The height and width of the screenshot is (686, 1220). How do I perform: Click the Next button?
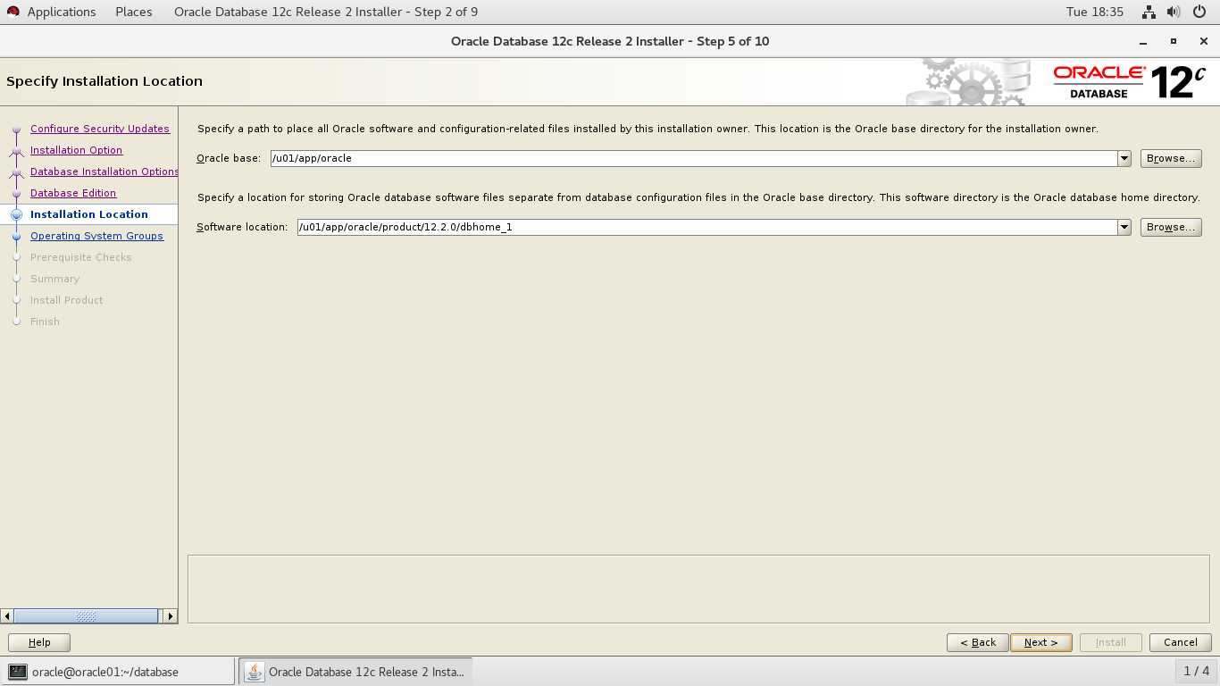pos(1041,642)
